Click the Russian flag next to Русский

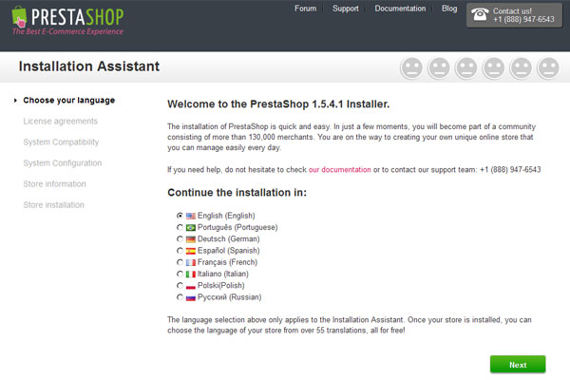click(x=191, y=297)
